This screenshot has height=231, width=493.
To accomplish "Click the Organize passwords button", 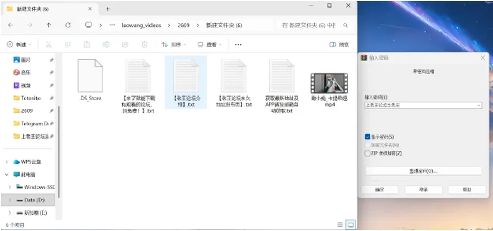I will (423, 171).
